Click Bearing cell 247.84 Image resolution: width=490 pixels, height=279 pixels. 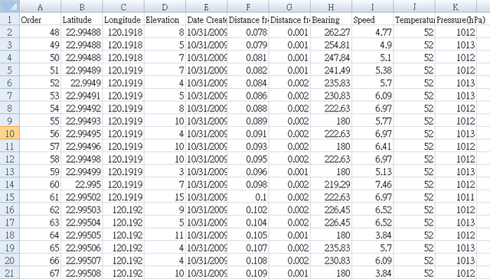point(332,57)
